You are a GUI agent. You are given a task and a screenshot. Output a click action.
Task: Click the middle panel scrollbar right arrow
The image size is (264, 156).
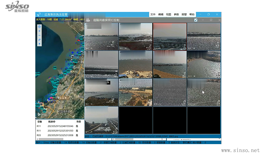162,139
